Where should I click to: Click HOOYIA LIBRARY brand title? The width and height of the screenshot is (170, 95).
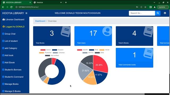(x=13, y=13)
